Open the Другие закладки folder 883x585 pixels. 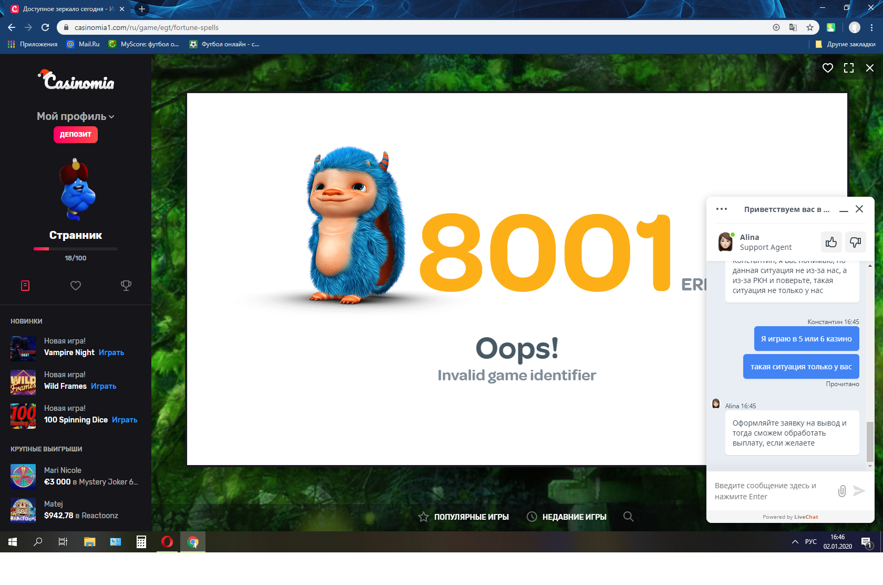click(x=845, y=44)
